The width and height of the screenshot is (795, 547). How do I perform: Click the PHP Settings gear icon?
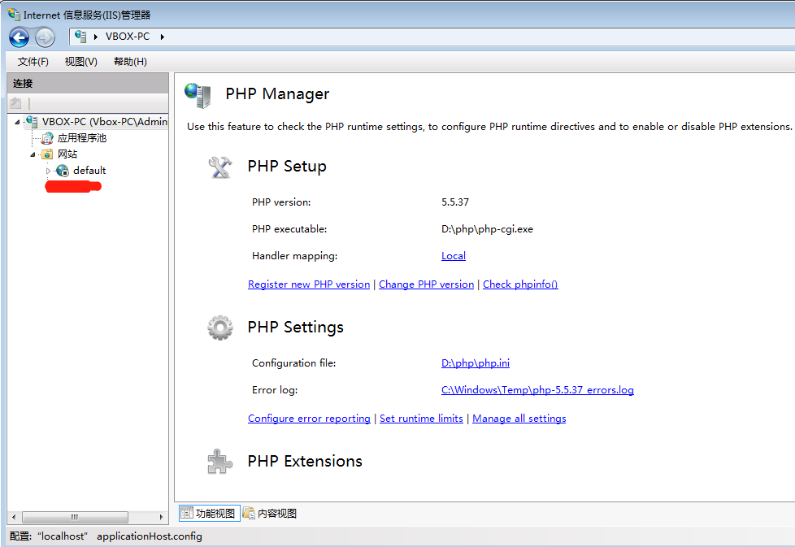point(220,328)
